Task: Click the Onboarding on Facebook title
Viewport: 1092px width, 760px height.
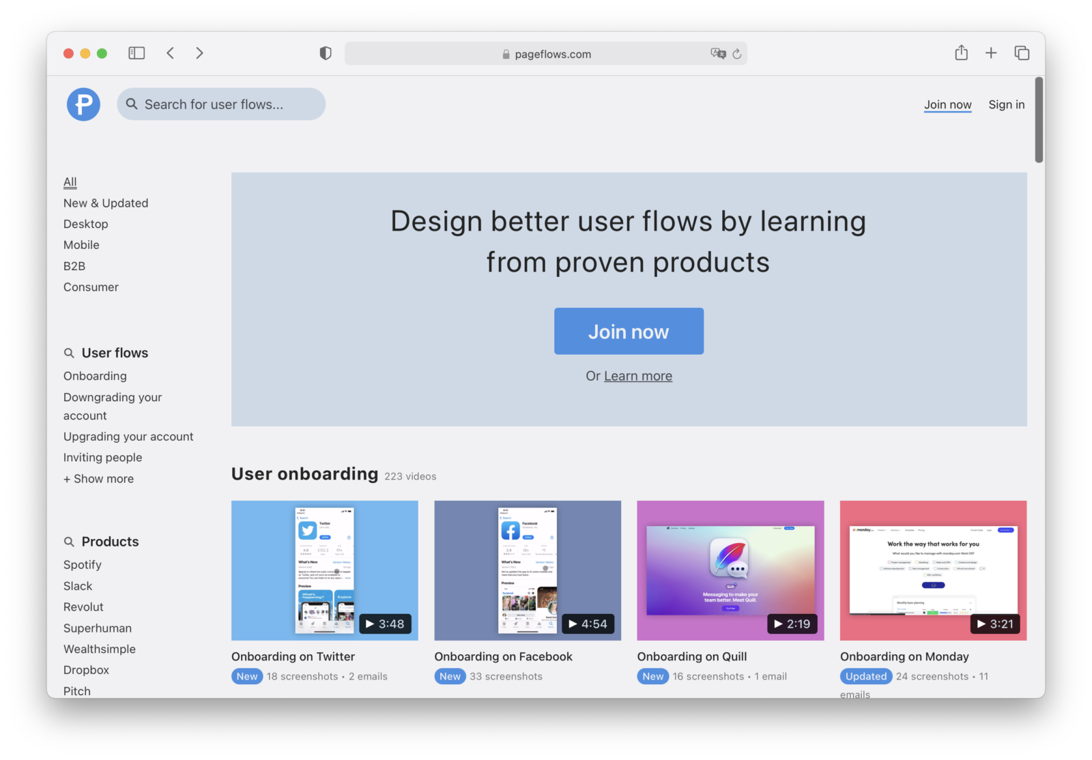Action: pos(503,656)
